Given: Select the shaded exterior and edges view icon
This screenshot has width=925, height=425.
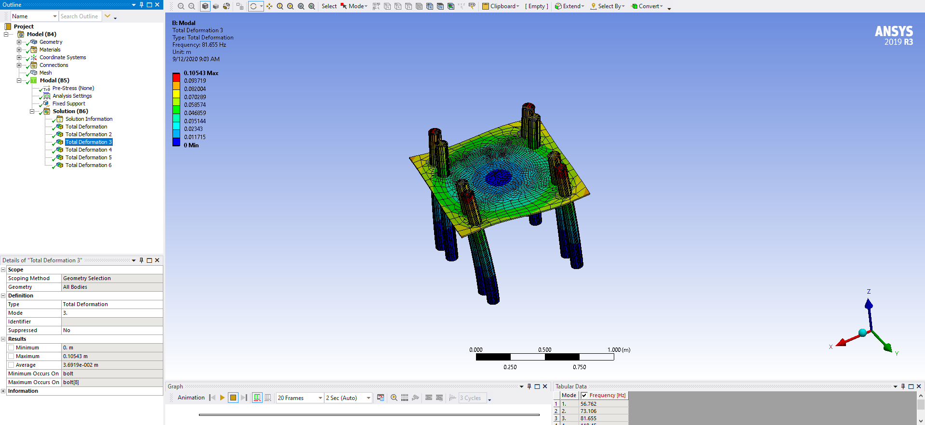Looking at the screenshot, I should pyautogui.click(x=205, y=6).
